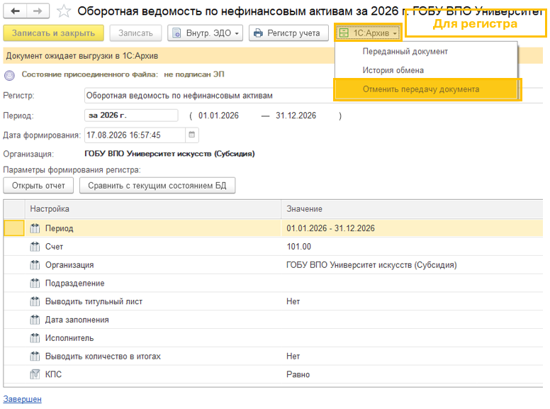This screenshot has width=550, height=409.
Task: Click Записать и закрыть button
Action: click(53, 33)
